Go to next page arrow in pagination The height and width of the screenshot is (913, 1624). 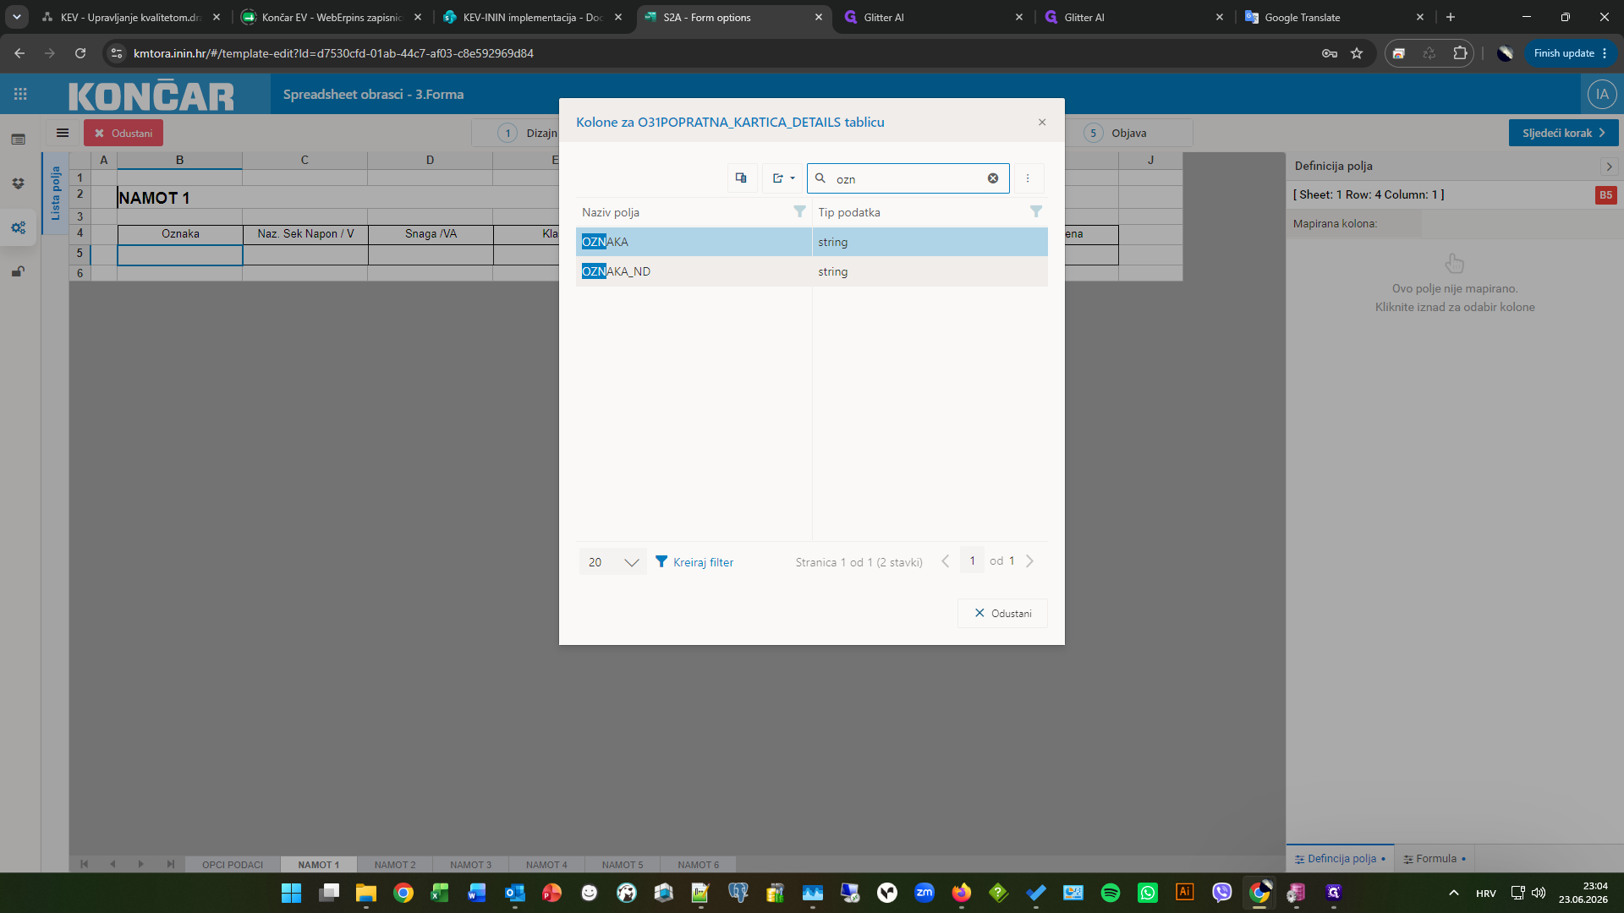(x=1029, y=561)
